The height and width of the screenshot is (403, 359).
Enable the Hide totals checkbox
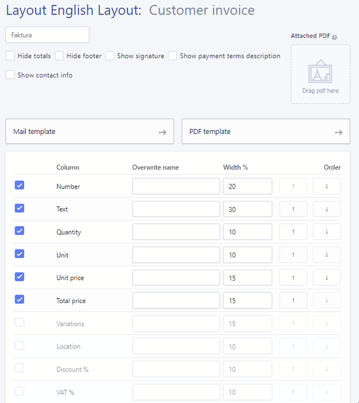tap(10, 56)
